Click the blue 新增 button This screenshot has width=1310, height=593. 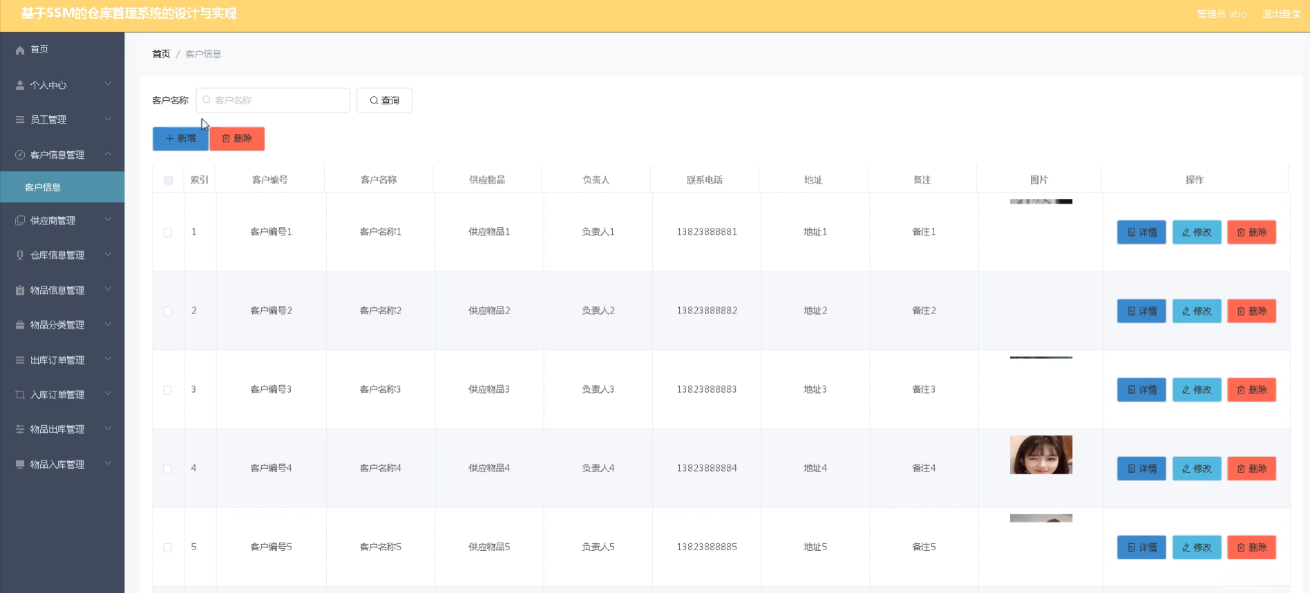click(x=180, y=139)
